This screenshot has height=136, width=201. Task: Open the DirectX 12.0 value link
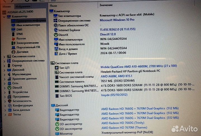[x=108, y=34]
